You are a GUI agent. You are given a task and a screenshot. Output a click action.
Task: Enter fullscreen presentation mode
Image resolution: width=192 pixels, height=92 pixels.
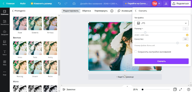pyautogui.click(x=181, y=89)
